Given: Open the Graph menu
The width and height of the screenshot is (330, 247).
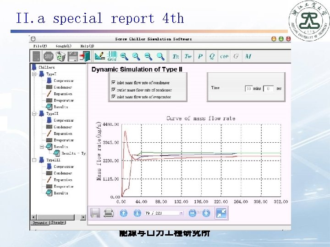Looking at the screenshot, I should [x=64, y=46].
